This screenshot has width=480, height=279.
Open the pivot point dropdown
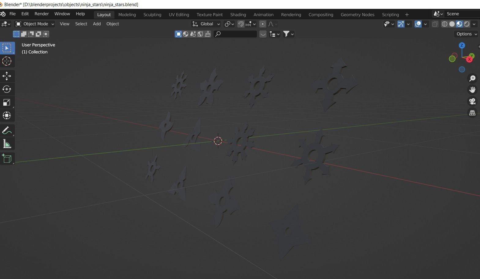tap(229, 24)
